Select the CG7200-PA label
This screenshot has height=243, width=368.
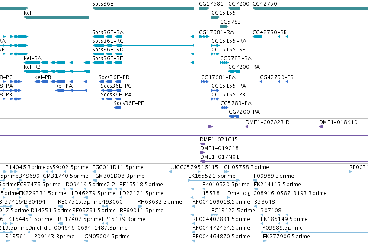click(x=244, y=112)
